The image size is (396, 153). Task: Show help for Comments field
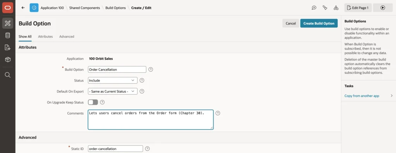218,113
